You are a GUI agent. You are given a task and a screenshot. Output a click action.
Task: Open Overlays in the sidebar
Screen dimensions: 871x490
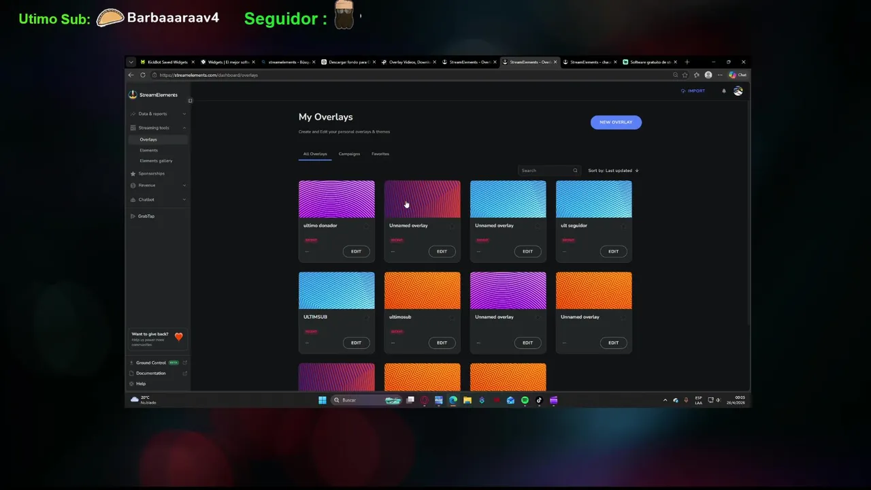click(157, 140)
